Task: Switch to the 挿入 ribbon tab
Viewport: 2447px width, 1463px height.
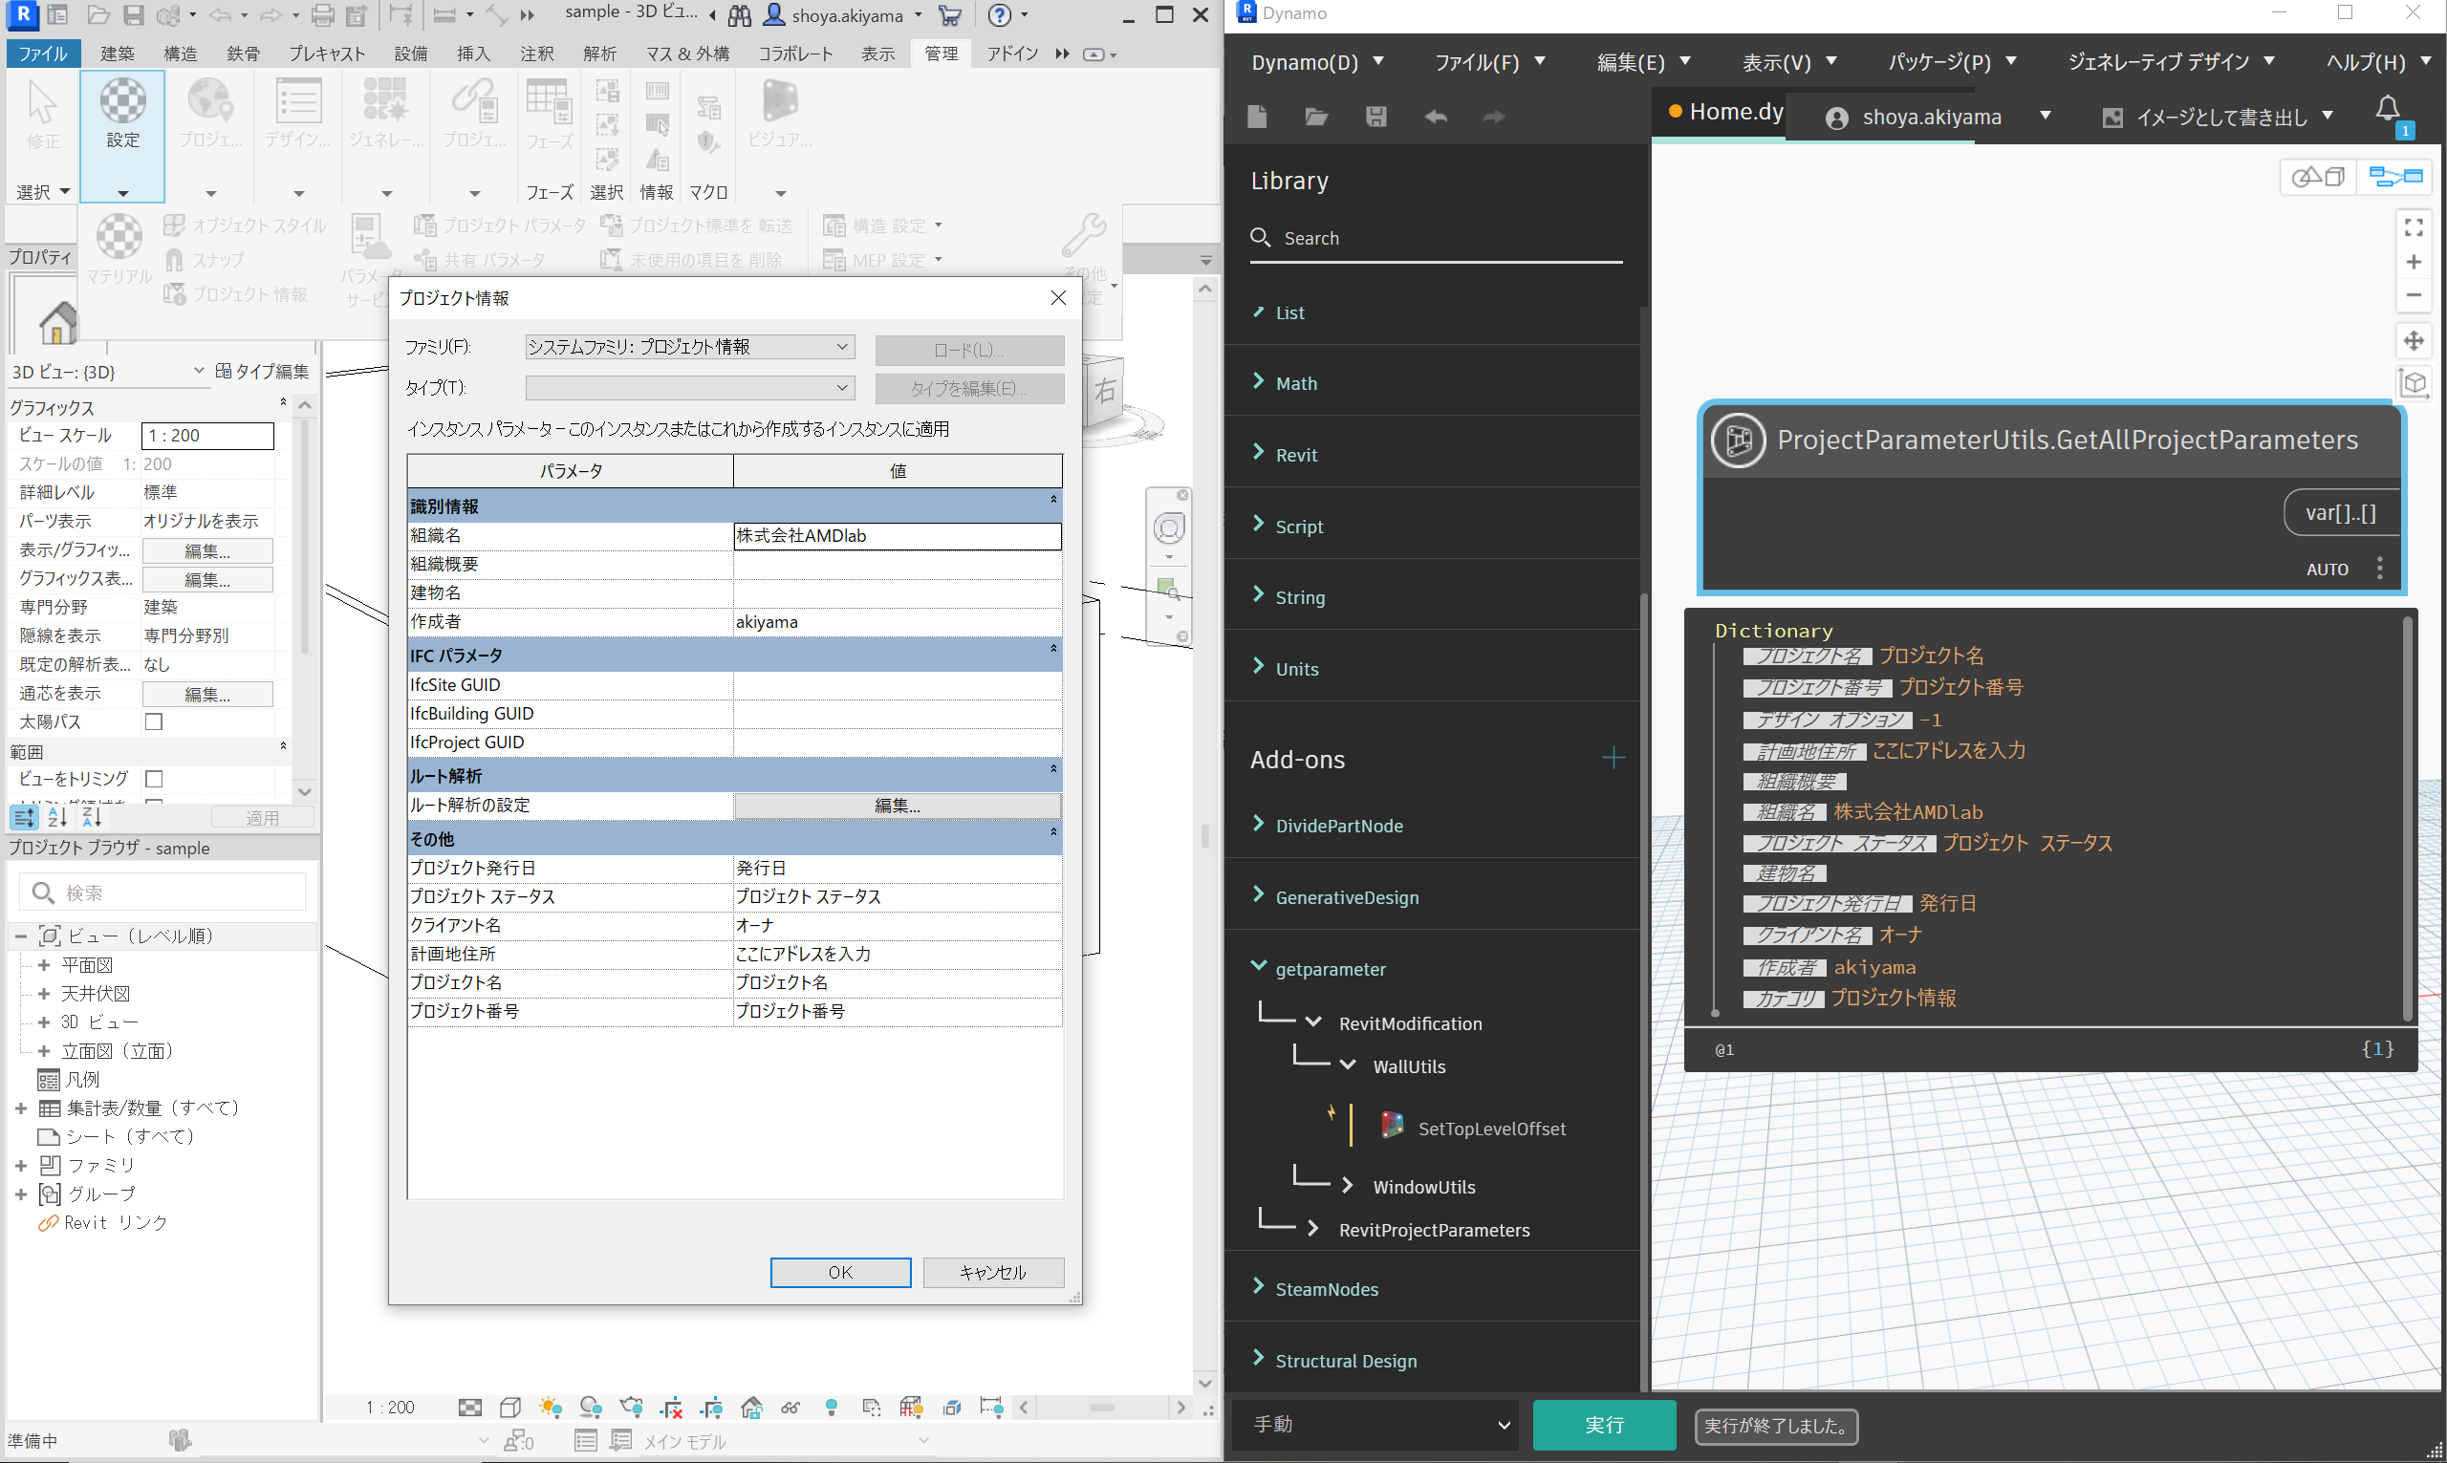Action: pyautogui.click(x=473, y=54)
